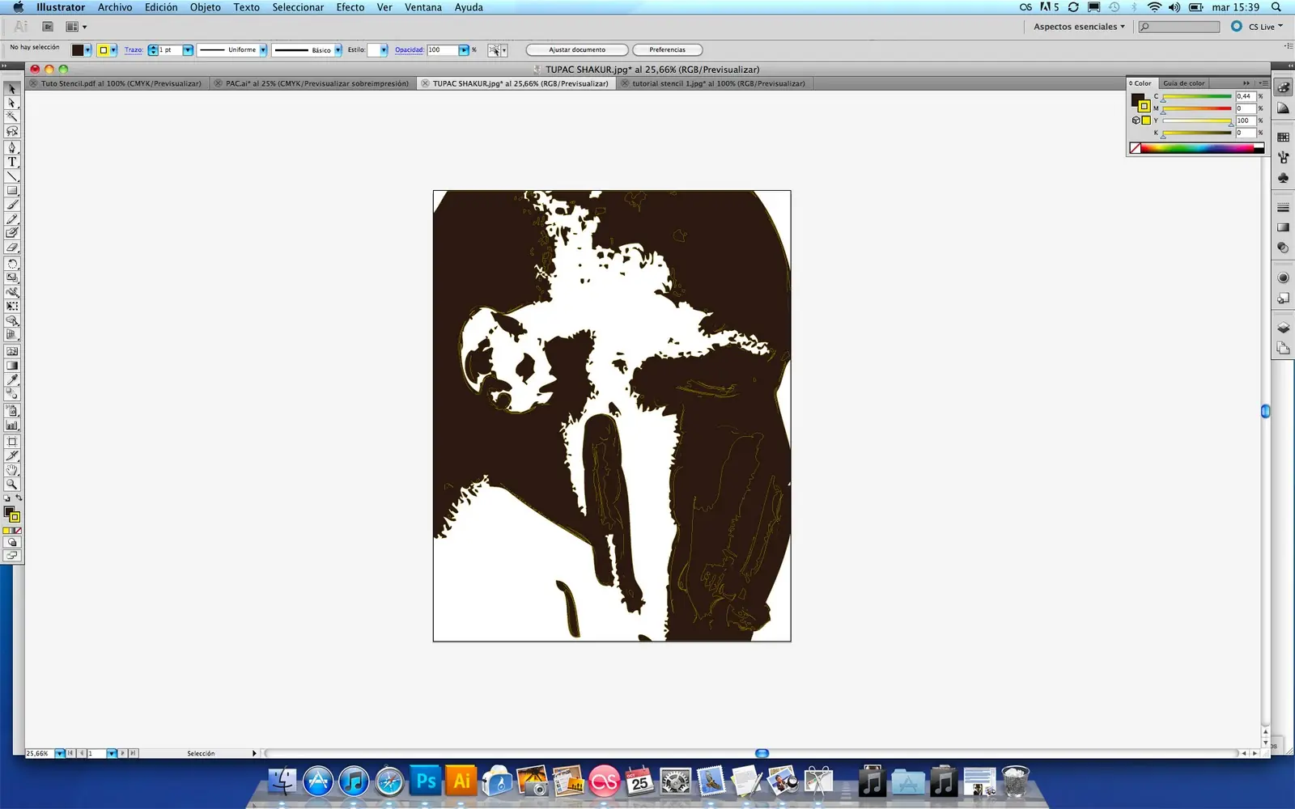Reset to default fill and stroke
1295x809 pixels.
click(x=7, y=498)
